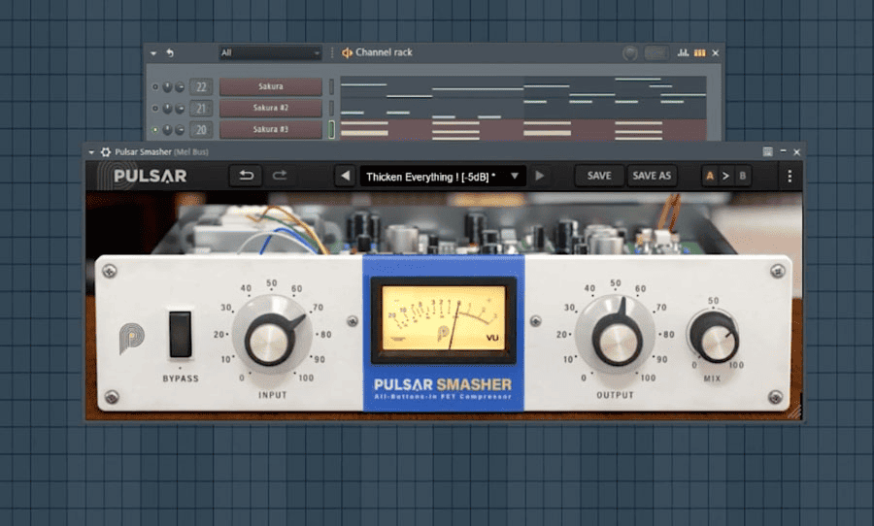
Task: Open the preset dropdown 'Thicken Everything'
Action: (442, 177)
